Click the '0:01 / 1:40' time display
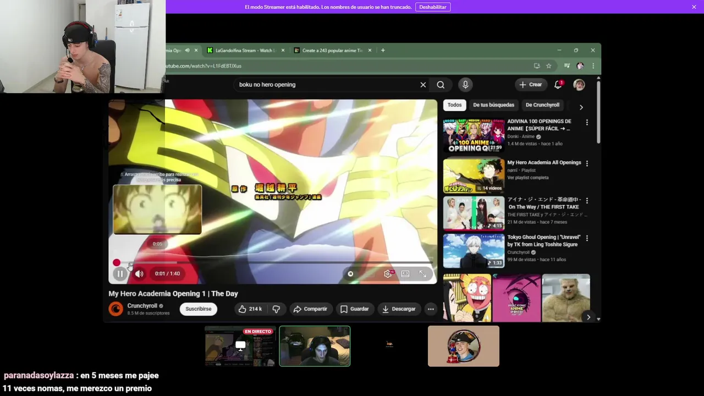The height and width of the screenshot is (396, 704). pos(167,273)
